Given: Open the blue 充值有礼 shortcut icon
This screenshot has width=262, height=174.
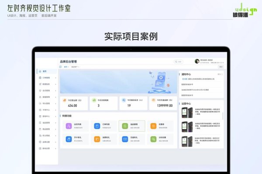Looking at the screenshot, I should click(x=125, y=139).
